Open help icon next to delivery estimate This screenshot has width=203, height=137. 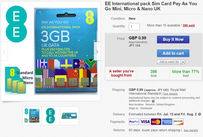pos(200,114)
